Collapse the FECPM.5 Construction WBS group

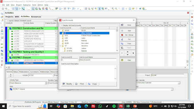(8, 28)
